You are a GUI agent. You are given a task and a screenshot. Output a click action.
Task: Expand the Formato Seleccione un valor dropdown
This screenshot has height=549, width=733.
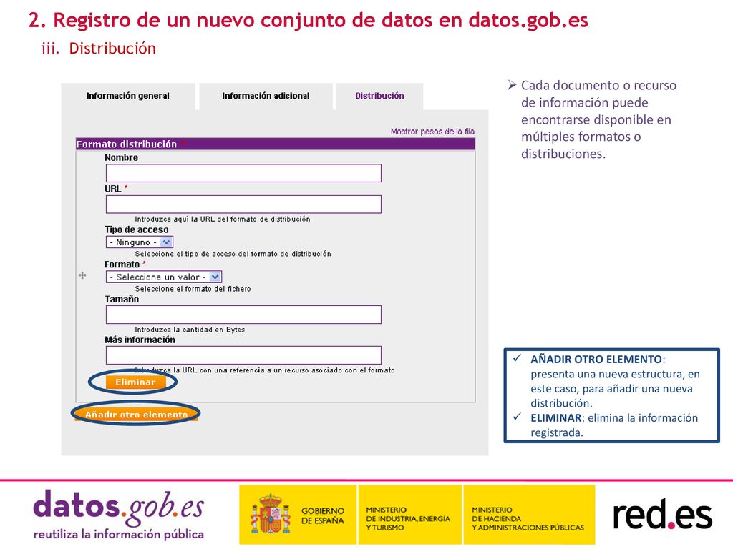(164, 277)
